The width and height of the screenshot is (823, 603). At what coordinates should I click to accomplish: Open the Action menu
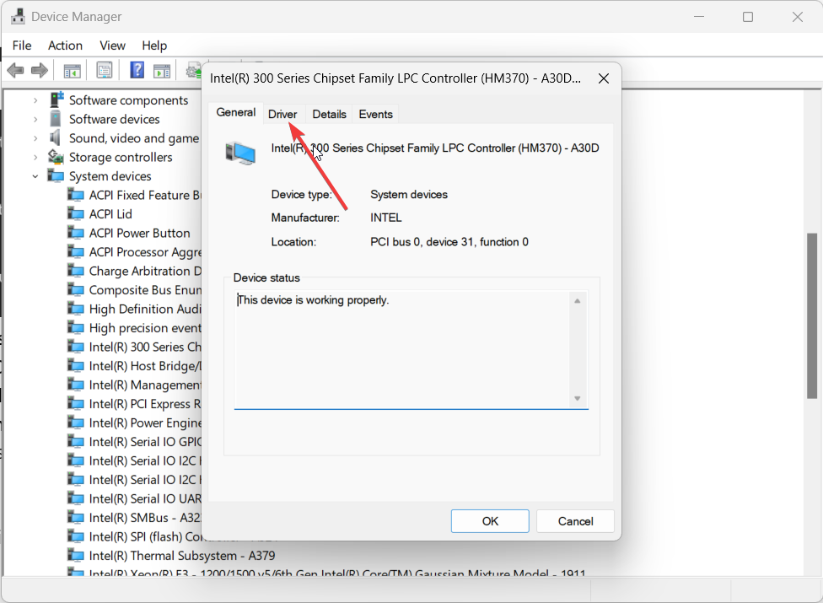pyautogui.click(x=65, y=46)
